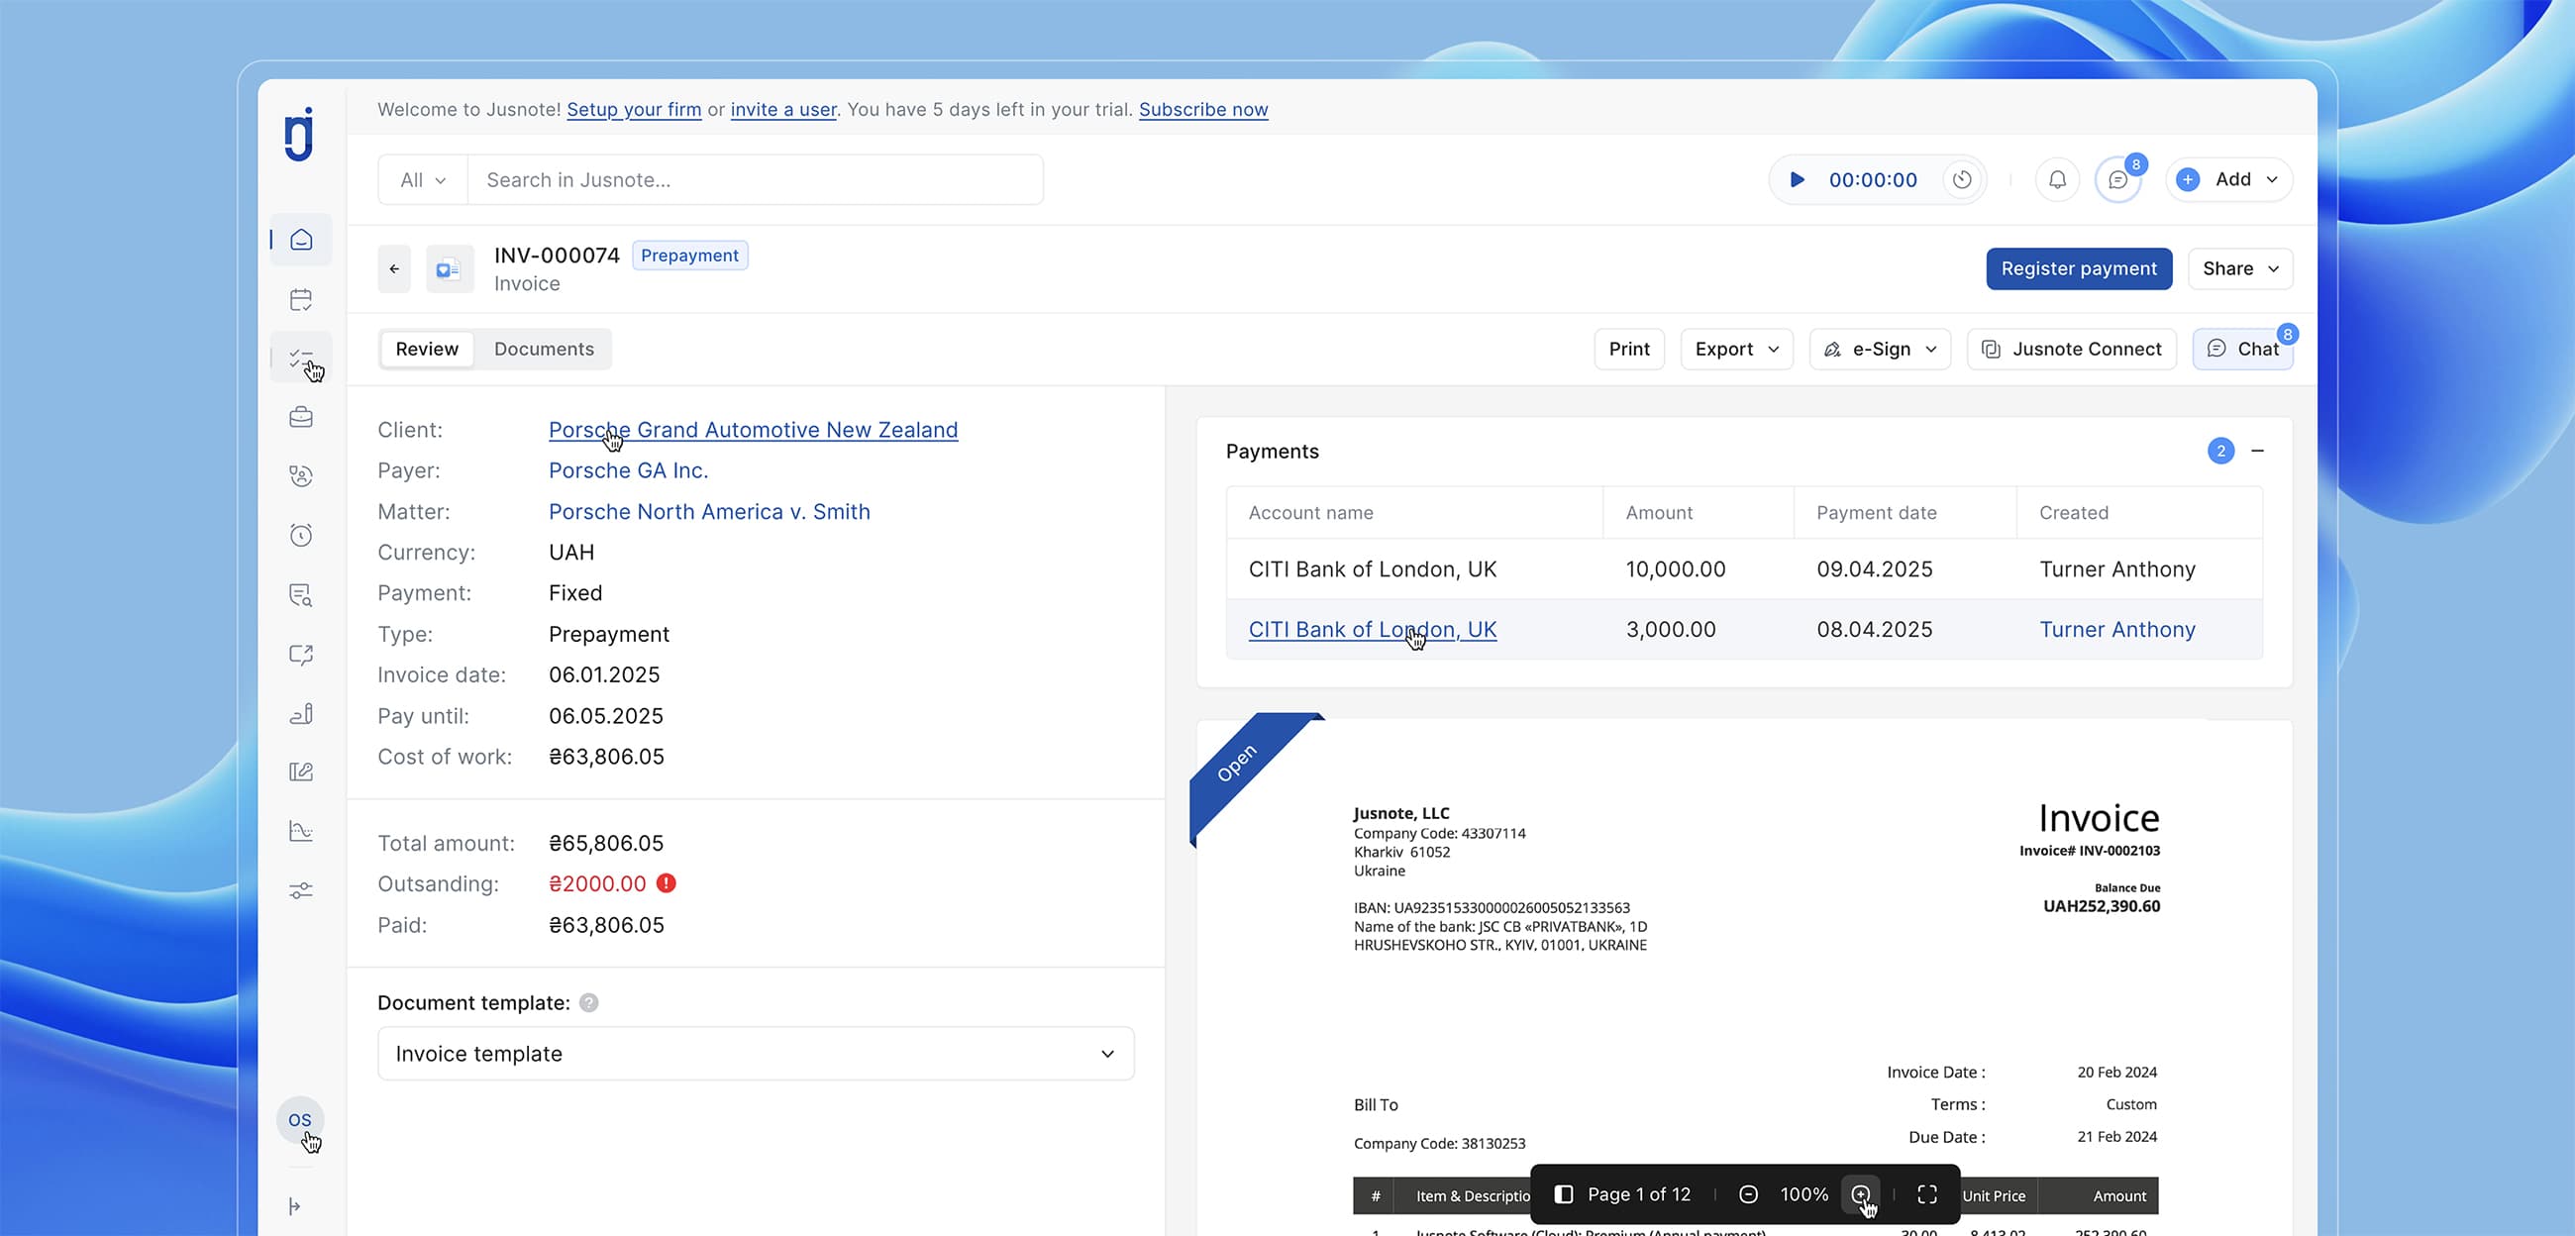Viewport: 2575px width, 1236px height.
Task: Click the 10,000.00 payment amount
Action: (1676, 569)
